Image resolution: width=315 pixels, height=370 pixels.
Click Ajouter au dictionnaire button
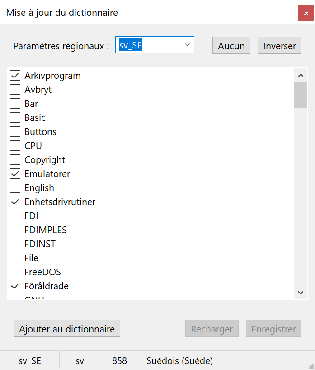(x=67, y=329)
